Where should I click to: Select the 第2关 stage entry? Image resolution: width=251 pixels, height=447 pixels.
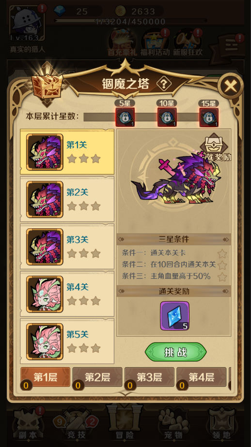67,199
